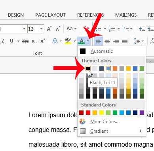
Task: Select green standard color swatch
Action: pyautogui.click(x=115, y=113)
